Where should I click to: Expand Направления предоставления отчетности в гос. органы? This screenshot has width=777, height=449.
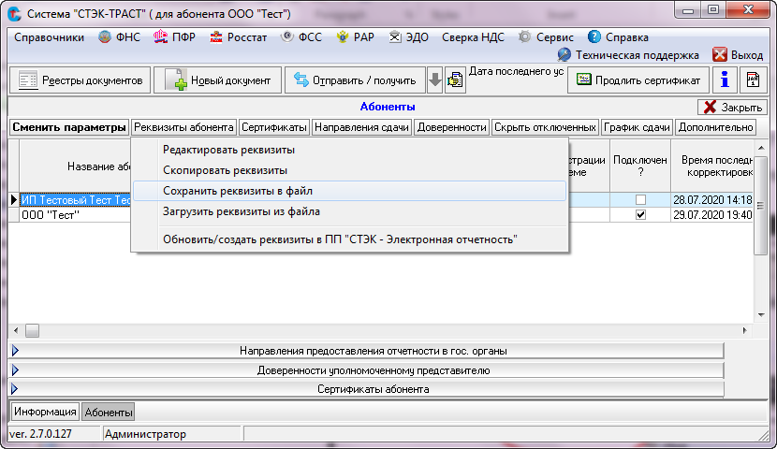click(x=366, y=351)
